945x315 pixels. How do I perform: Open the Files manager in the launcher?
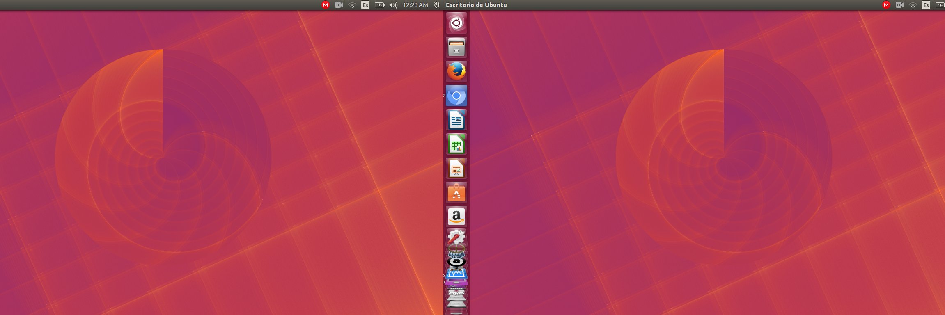tap(456, 47)
